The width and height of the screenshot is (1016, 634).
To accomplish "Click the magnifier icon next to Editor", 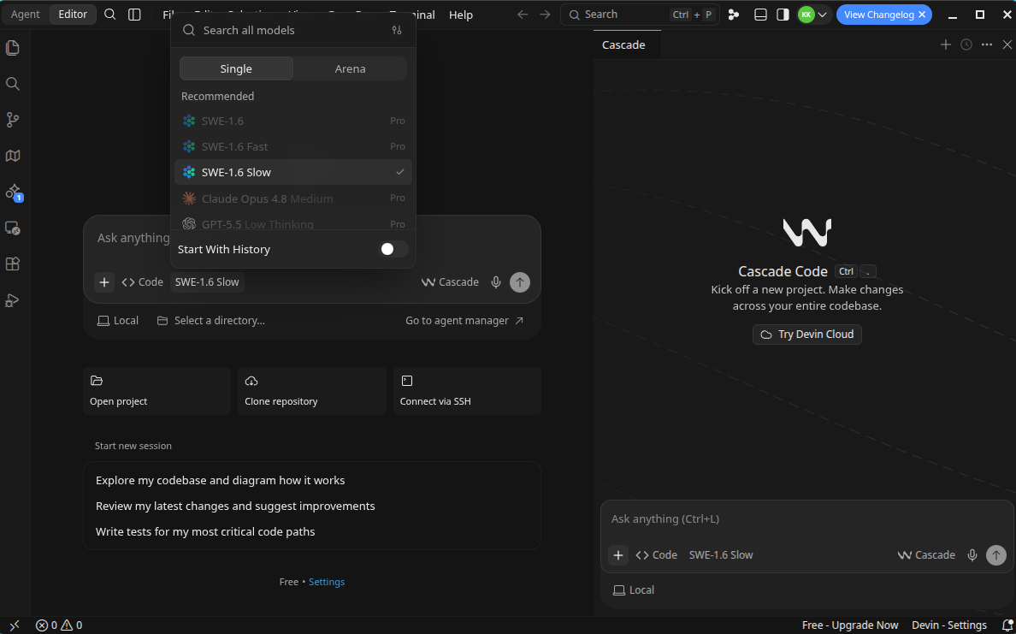I will tap(110, 15).
